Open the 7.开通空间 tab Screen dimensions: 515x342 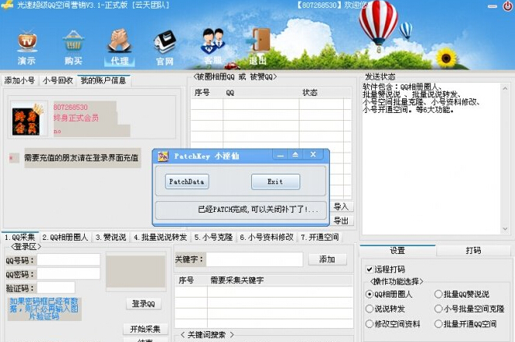(320, 237)
